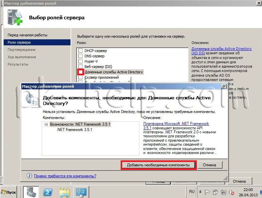The height and width of the screenshot is (198, 262).
Task: Click the muted speaker tray icon
Action: (231, 193)
